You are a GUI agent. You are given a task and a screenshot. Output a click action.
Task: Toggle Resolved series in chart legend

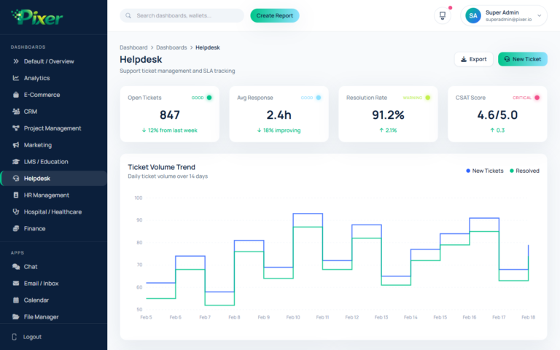pos(524,171)
